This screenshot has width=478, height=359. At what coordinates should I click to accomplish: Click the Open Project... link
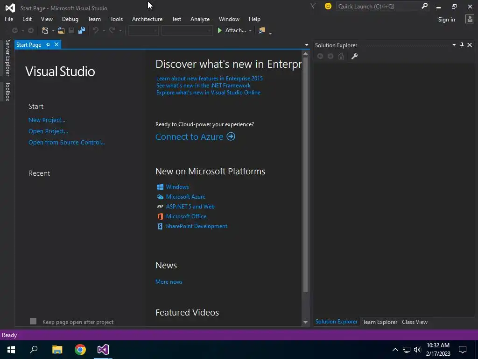[x=48, y=131]
